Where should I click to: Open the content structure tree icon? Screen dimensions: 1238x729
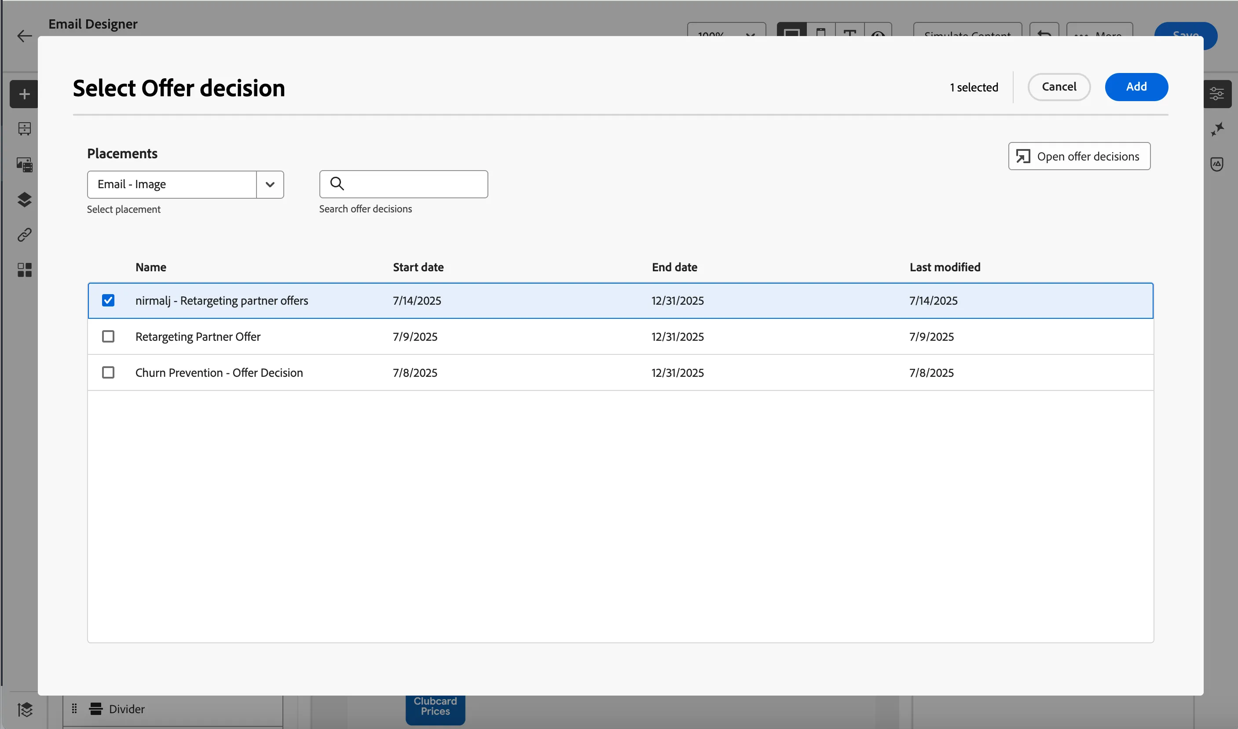pos(24,129)
